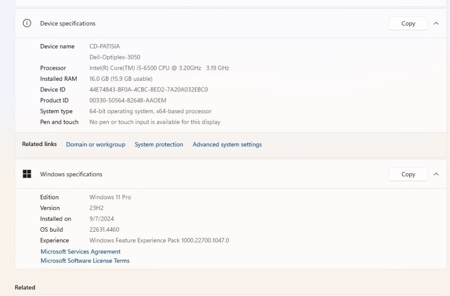Screen dimensions: 450x296
Task: Click the Windows 11 Pro edition text
Action: point(110,197)
